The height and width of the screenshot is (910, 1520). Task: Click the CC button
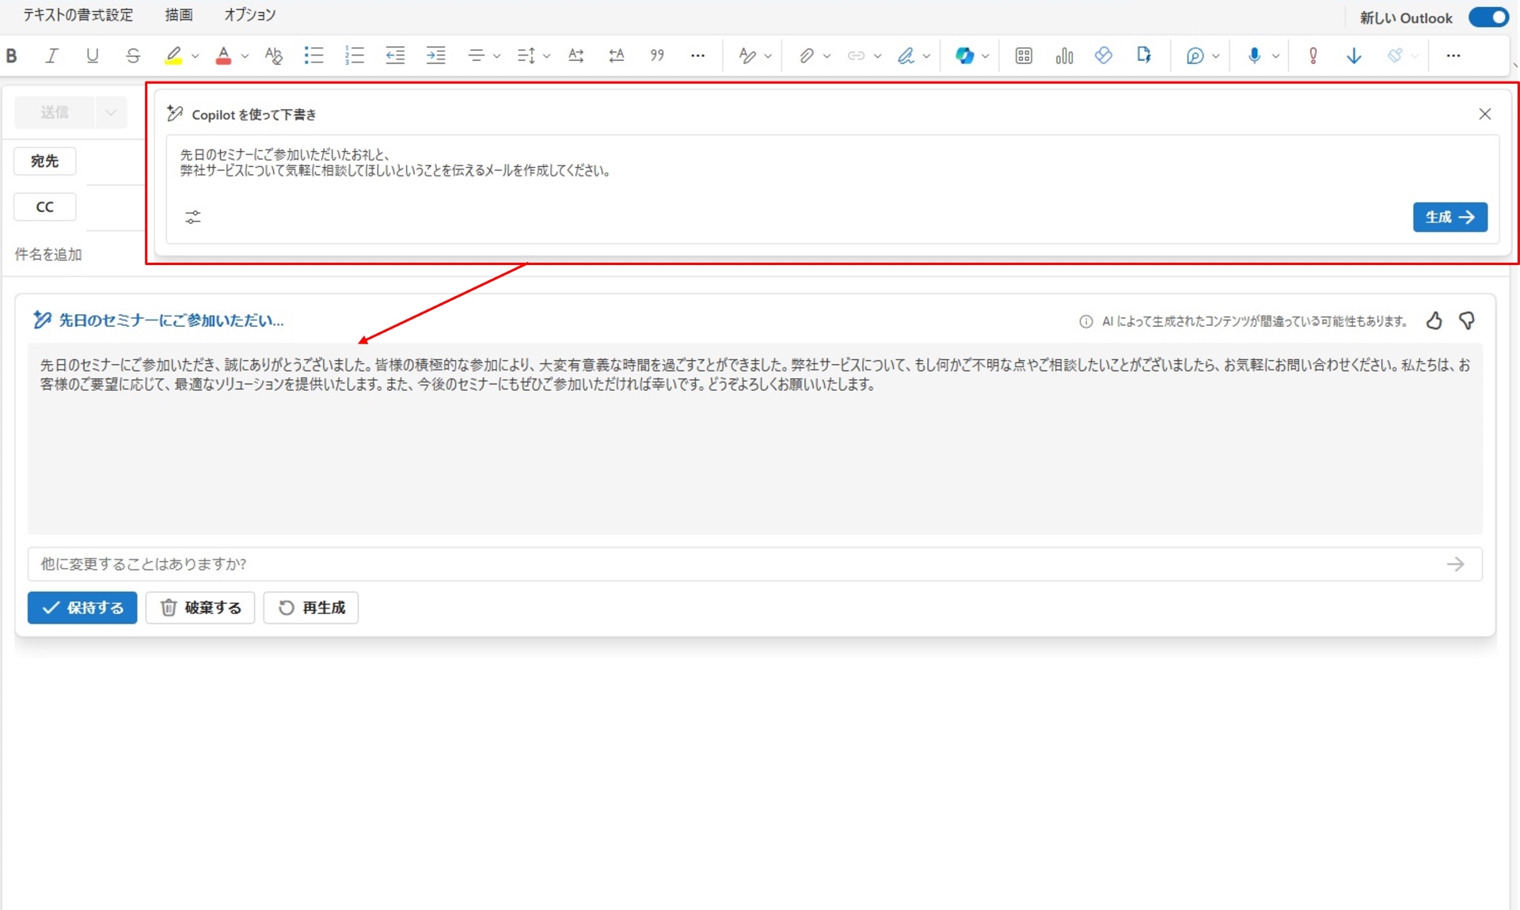pos(45,207)
